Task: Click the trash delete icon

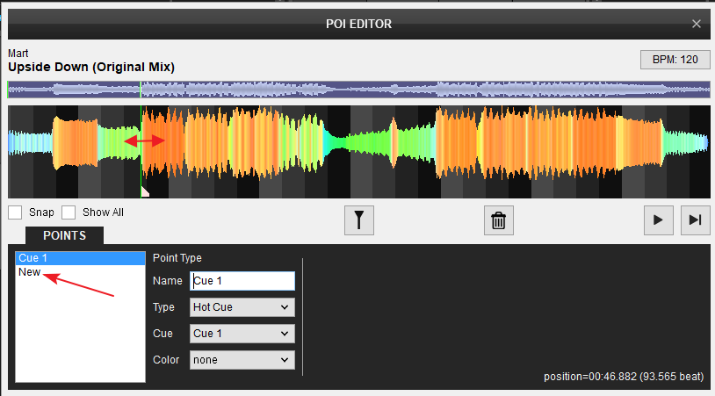Action: coord(498,220)
